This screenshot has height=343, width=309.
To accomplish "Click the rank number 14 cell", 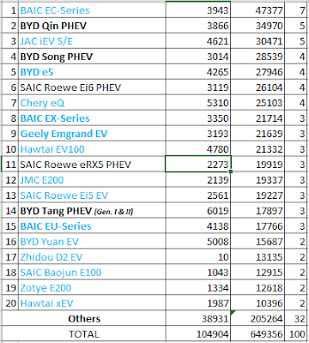I will tap(11, 211).
